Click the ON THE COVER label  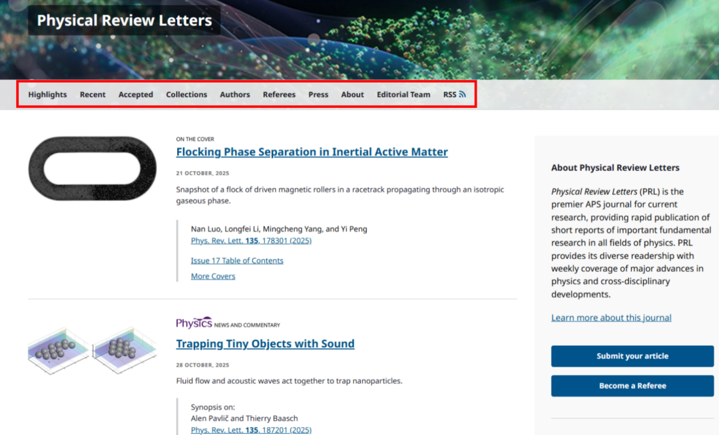[x=195, y=139]
